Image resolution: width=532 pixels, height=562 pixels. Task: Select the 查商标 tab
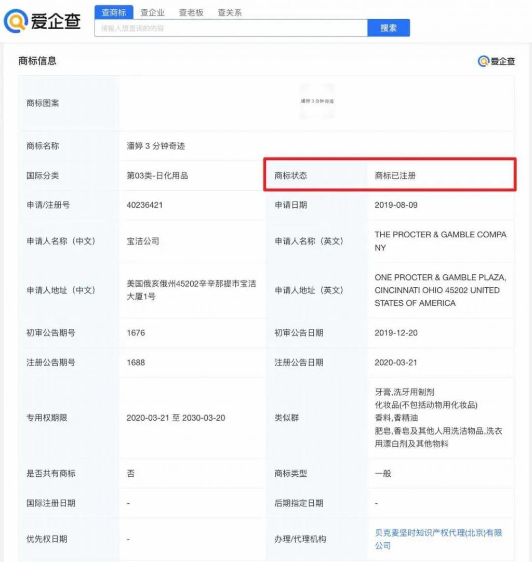coord(114,12)
